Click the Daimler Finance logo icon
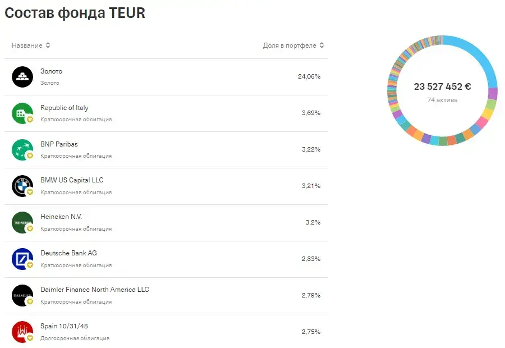Viewport: 505px width, 348px height. click(22, 295)
